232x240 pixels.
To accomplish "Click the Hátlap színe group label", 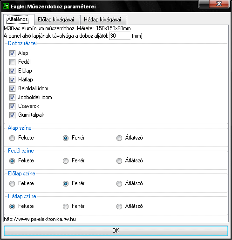I will pyautogui.click(x=22, y=196).
